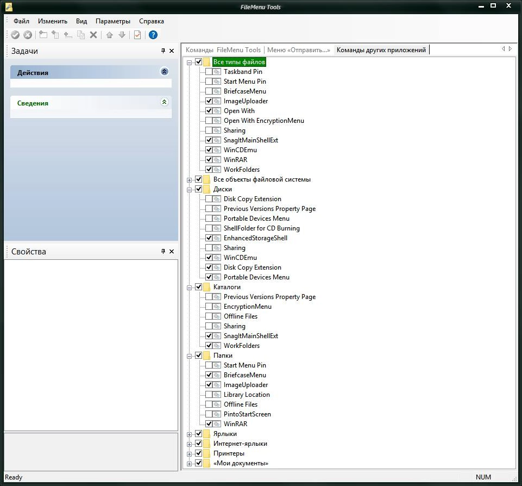The image size is (522, 486).
Task: Click the Move Down arrow icon
Action: coord(122,35)
